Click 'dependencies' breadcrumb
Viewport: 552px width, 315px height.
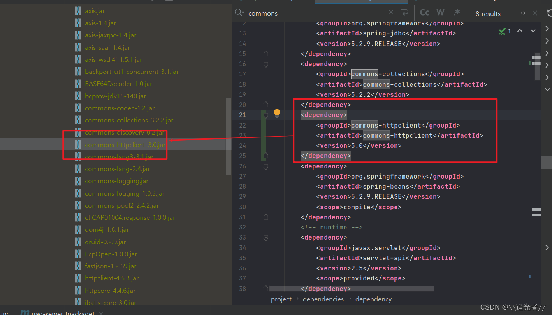pyautogui.click(x=323, y=299)
